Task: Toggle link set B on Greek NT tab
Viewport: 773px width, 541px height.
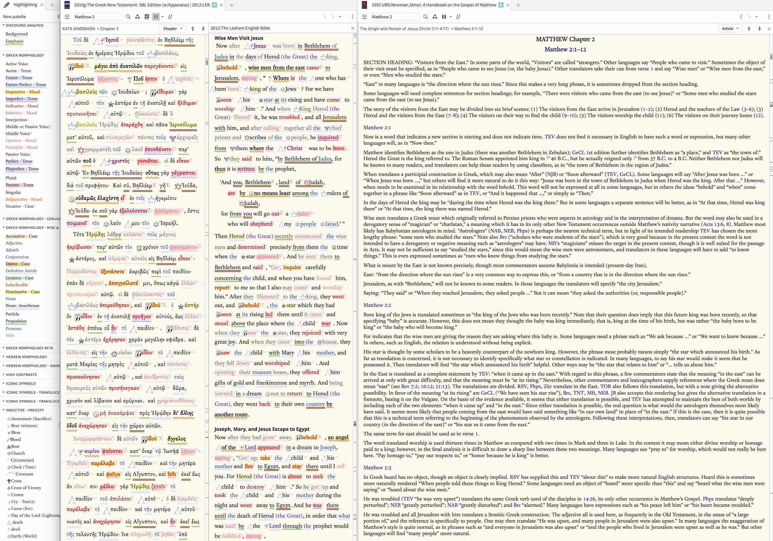Action: coord(214,5)
